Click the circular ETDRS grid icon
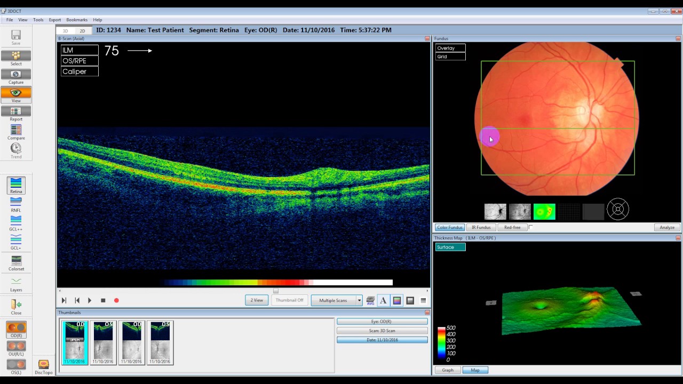The height and width of the screenshot is (384, 683). point(618,209)
